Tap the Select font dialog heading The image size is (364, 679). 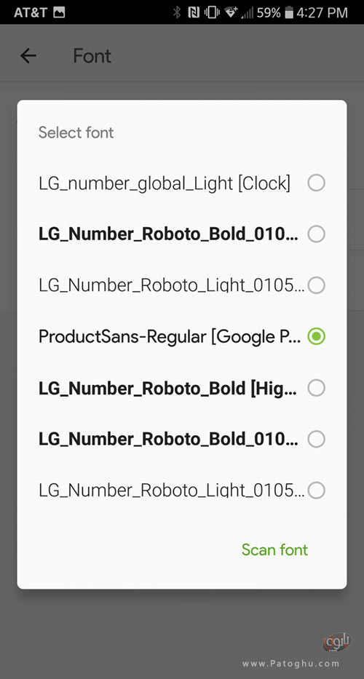coord(76,132)
